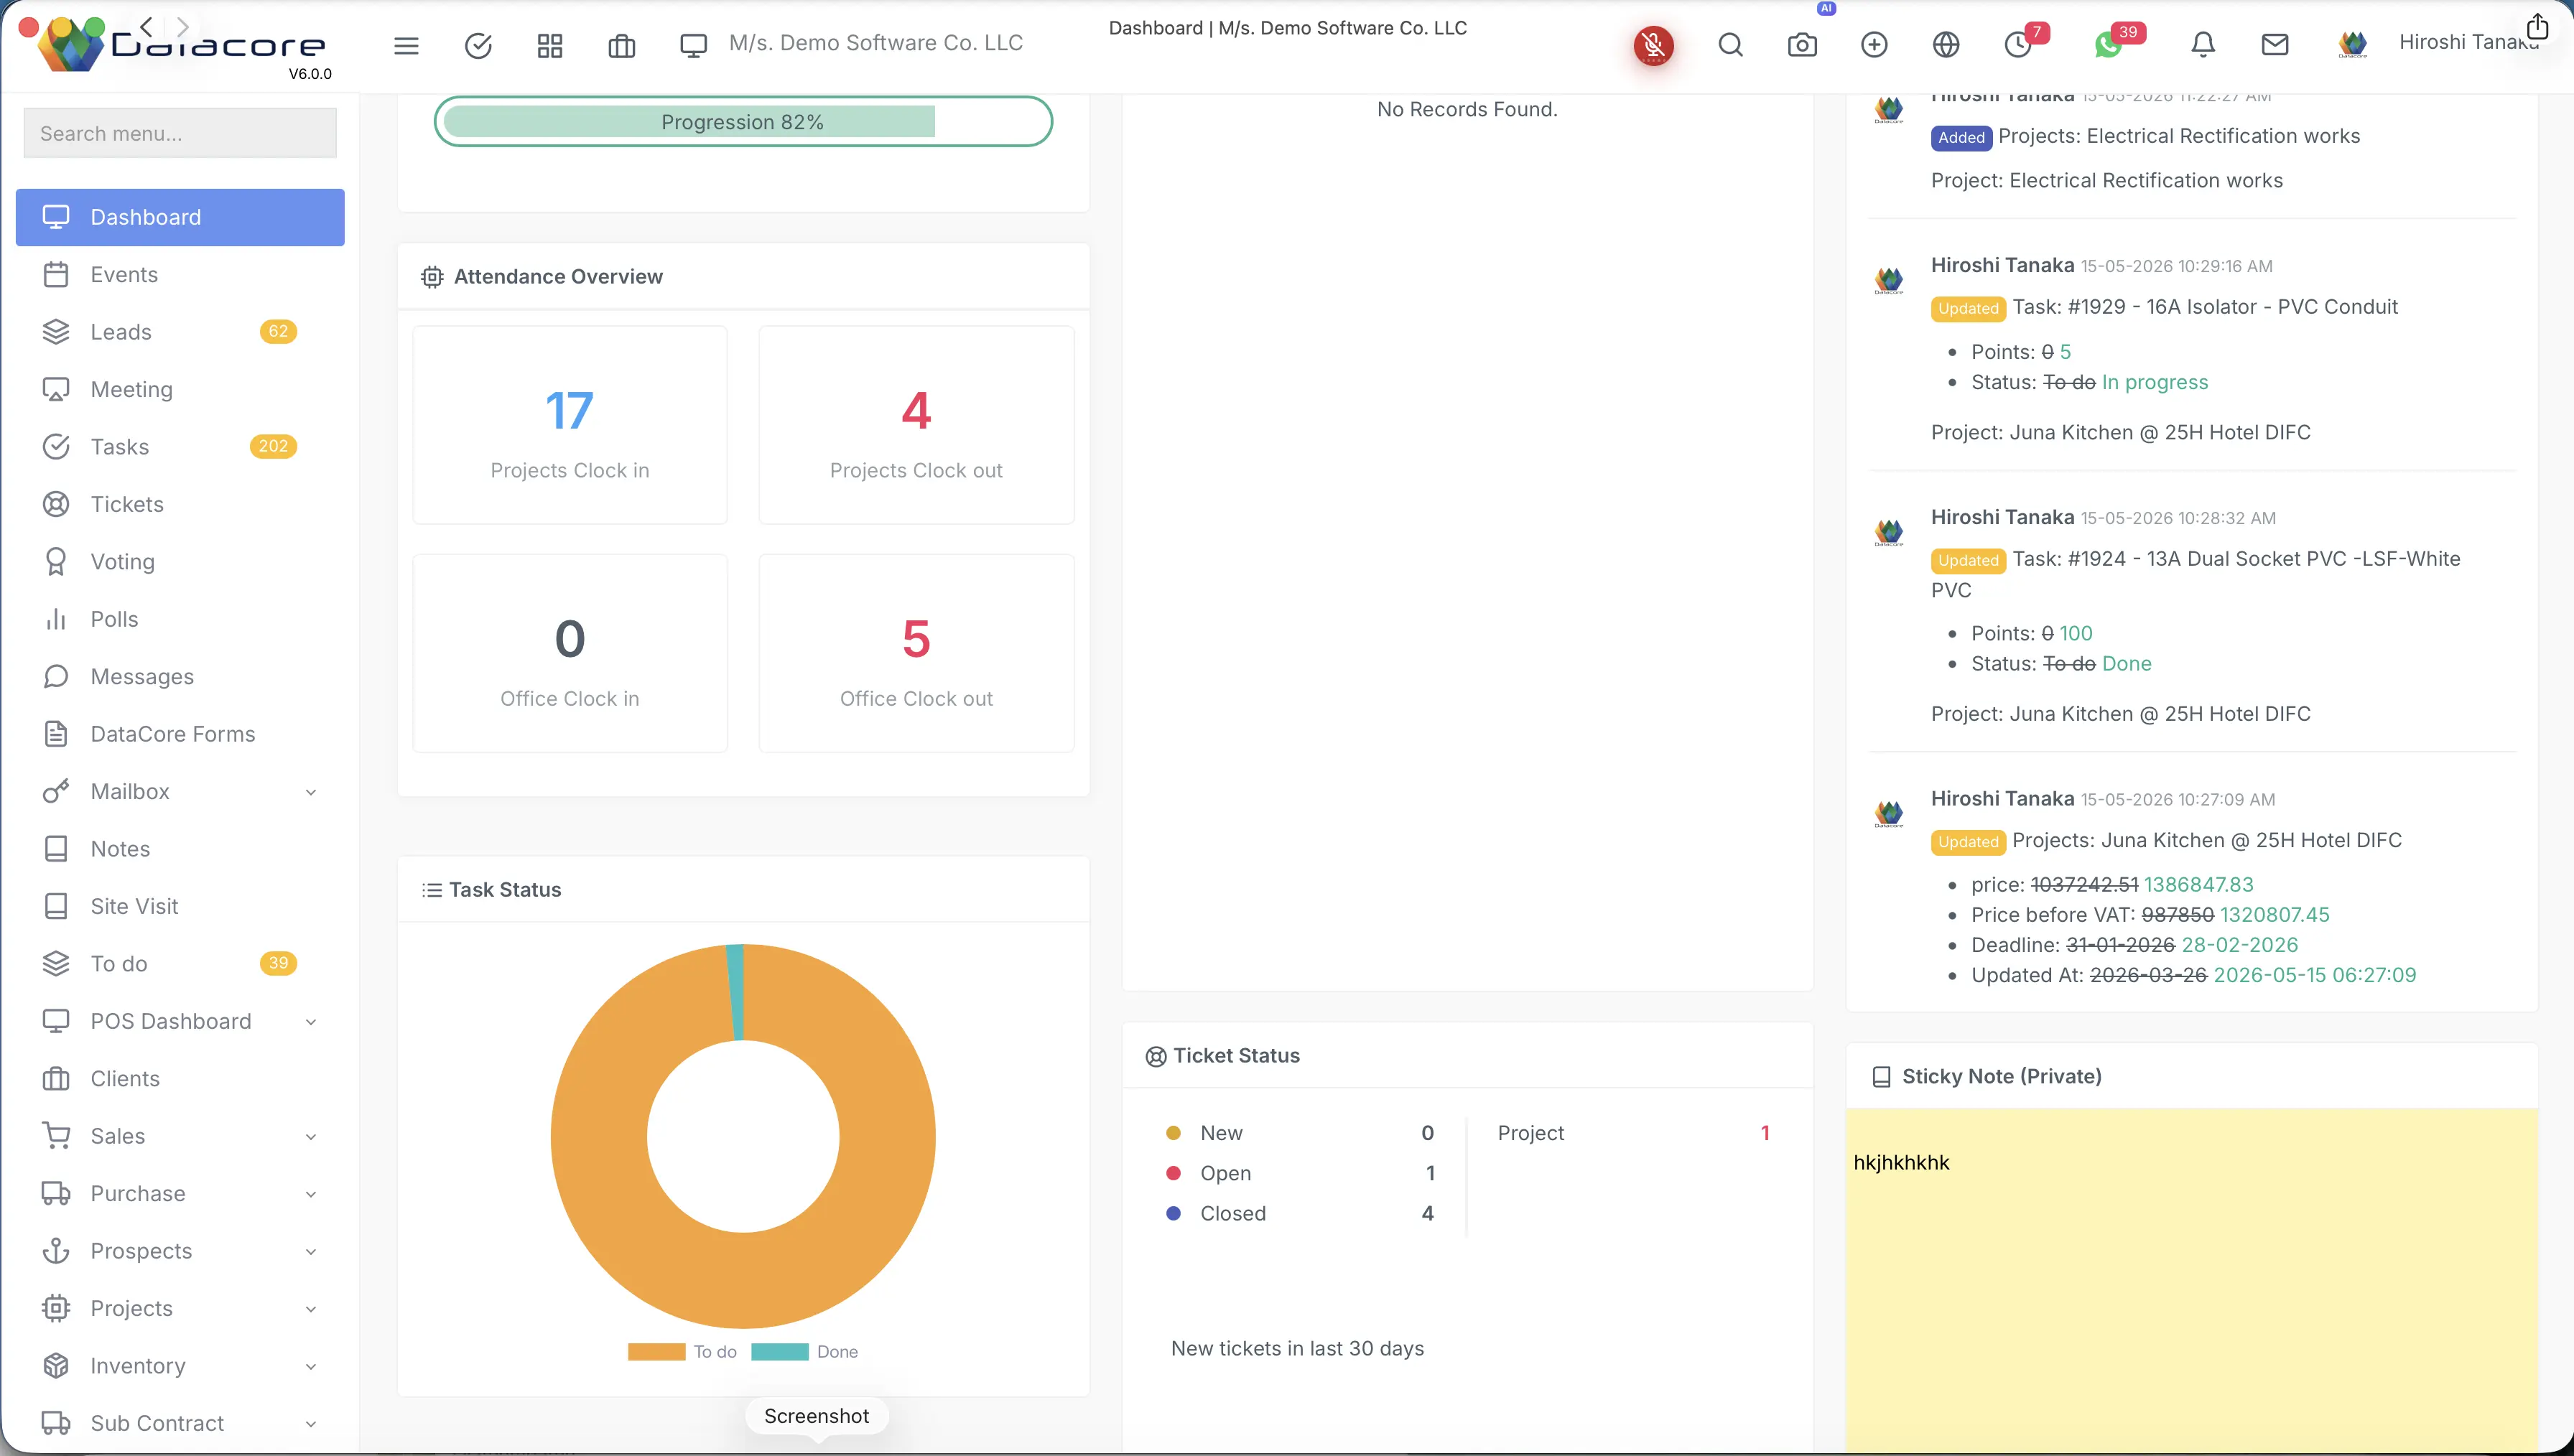Screen dimensions: 2574x1456
Task: Open the 4 Projects Clock out card
Action: click(916, 425)
